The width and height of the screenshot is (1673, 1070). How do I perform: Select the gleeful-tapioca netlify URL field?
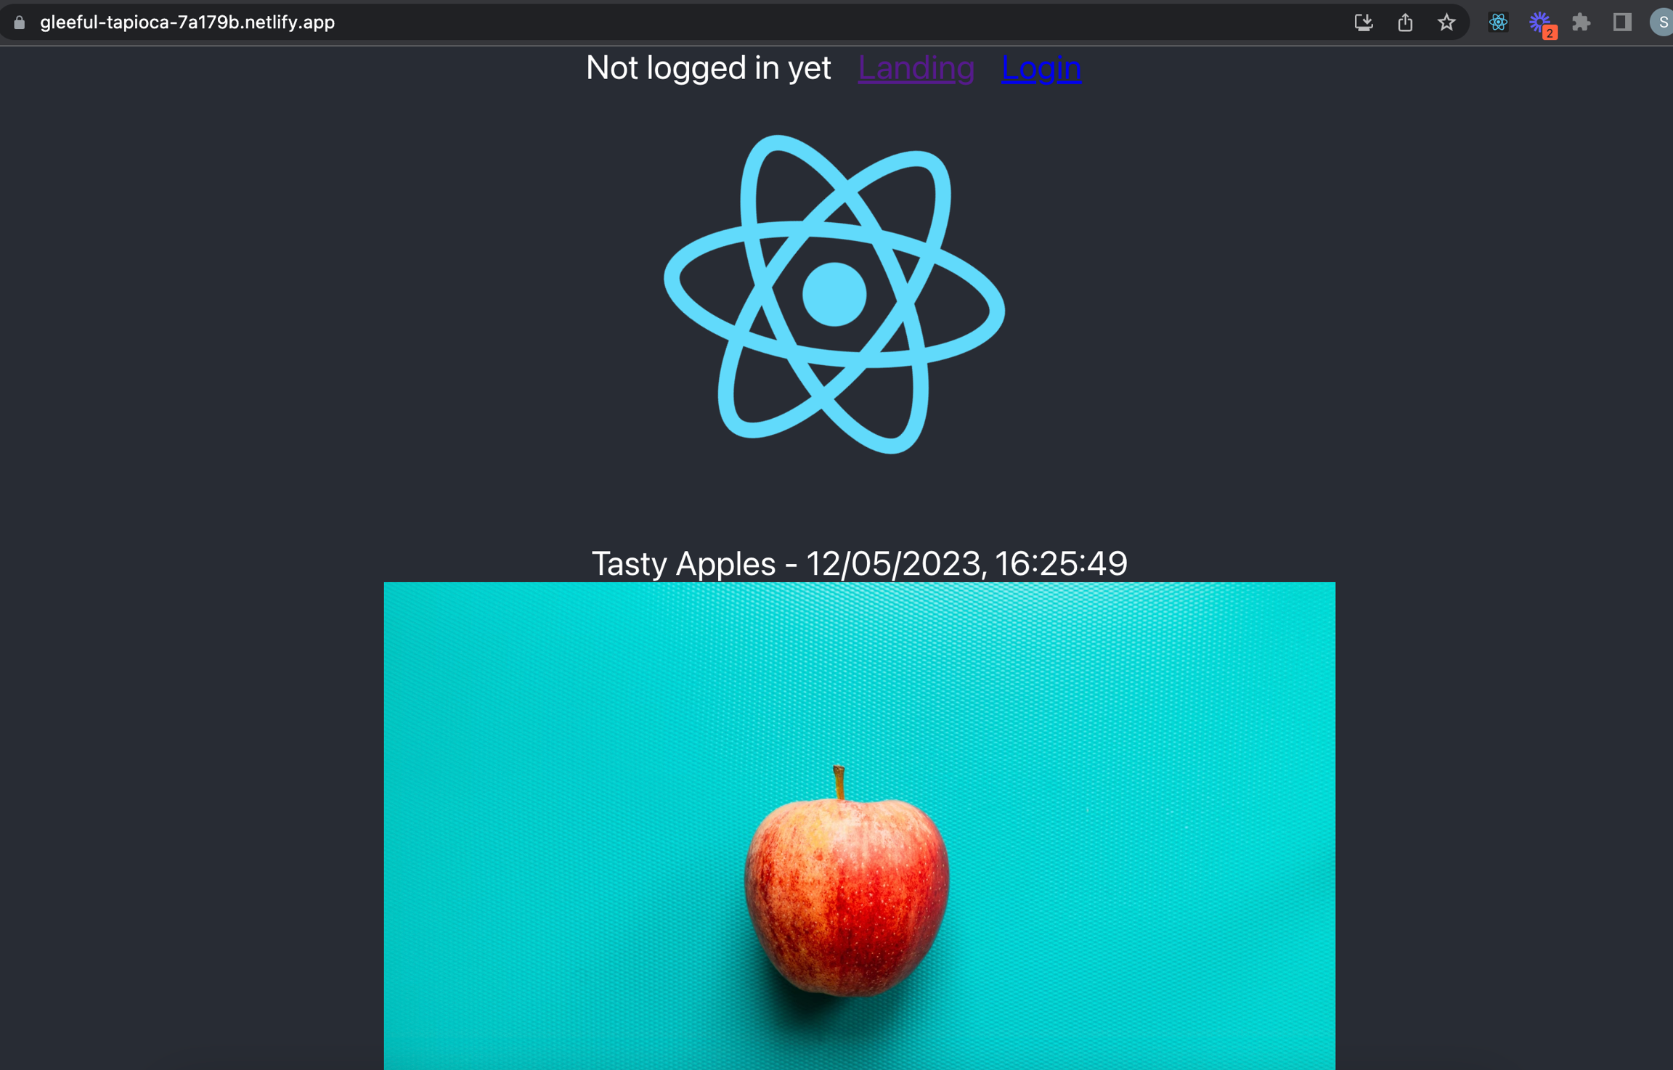click(x=187, y=23)
